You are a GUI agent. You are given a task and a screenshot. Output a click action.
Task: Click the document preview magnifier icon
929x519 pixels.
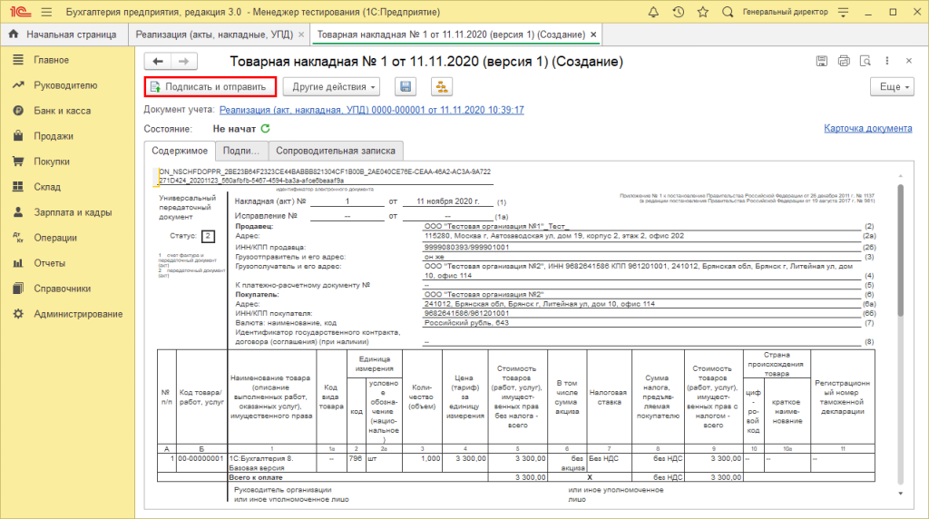pyautogui.click(x=865, y=62)
